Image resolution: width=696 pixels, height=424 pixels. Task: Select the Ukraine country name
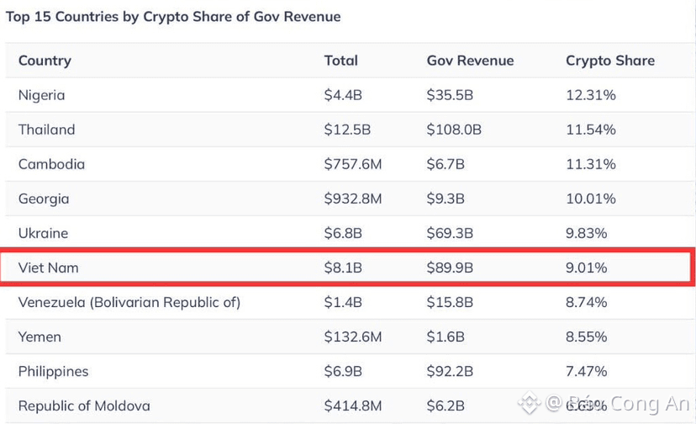click(43, 233)
